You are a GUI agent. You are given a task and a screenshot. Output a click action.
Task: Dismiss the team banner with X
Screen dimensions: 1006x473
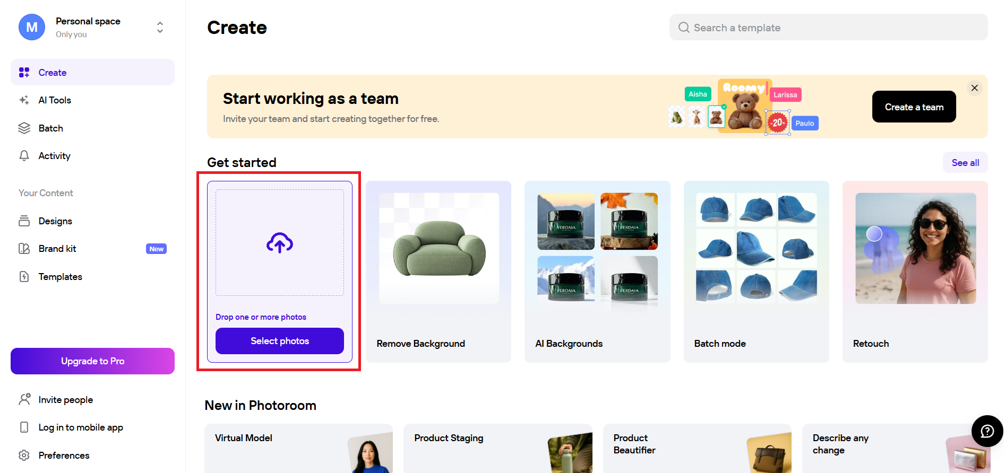click(x=974, y=88)
